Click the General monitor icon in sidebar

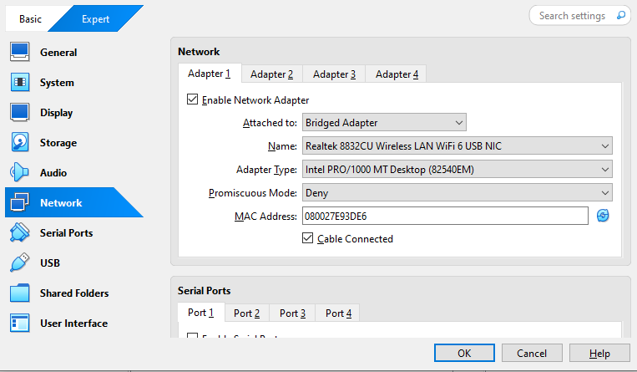click(19, 52)
